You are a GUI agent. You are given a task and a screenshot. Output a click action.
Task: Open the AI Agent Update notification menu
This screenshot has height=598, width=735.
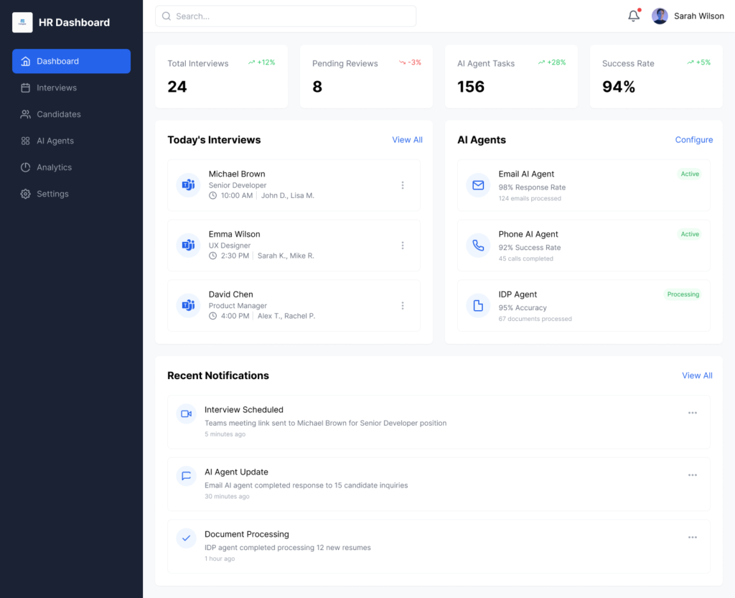pos(693,475)
